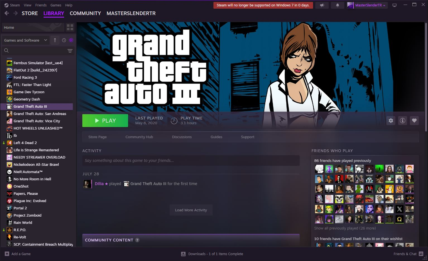Open the Community Hub link
This screenshot has height=261, width=428.
139,137
